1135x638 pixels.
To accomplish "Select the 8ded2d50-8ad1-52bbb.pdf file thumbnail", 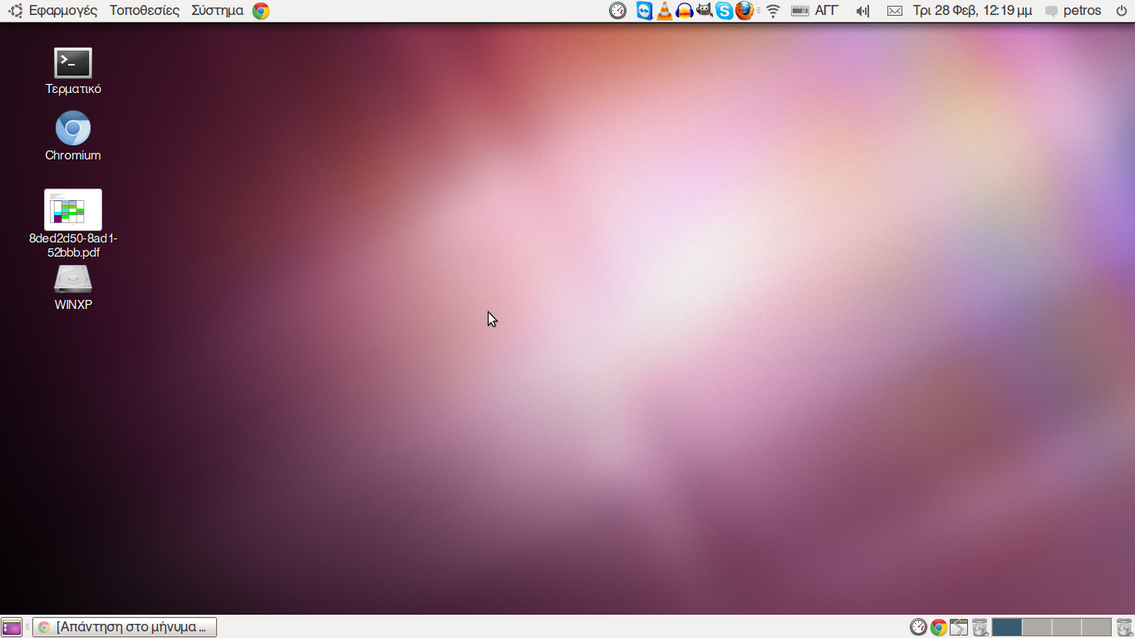I will click(x=73, y=209).
